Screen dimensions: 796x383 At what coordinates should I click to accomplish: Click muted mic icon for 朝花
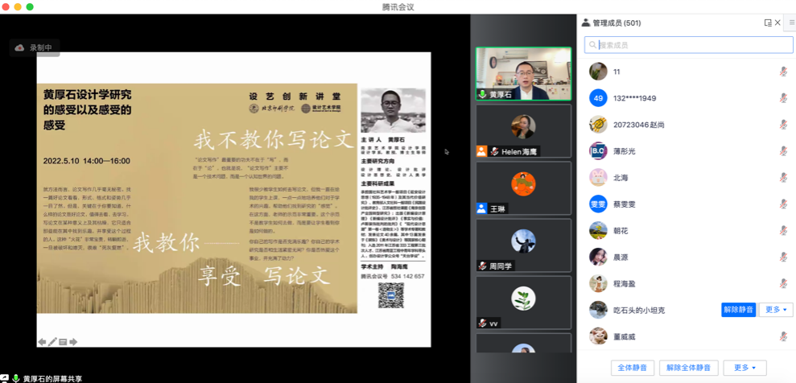[x=782, y=231]
